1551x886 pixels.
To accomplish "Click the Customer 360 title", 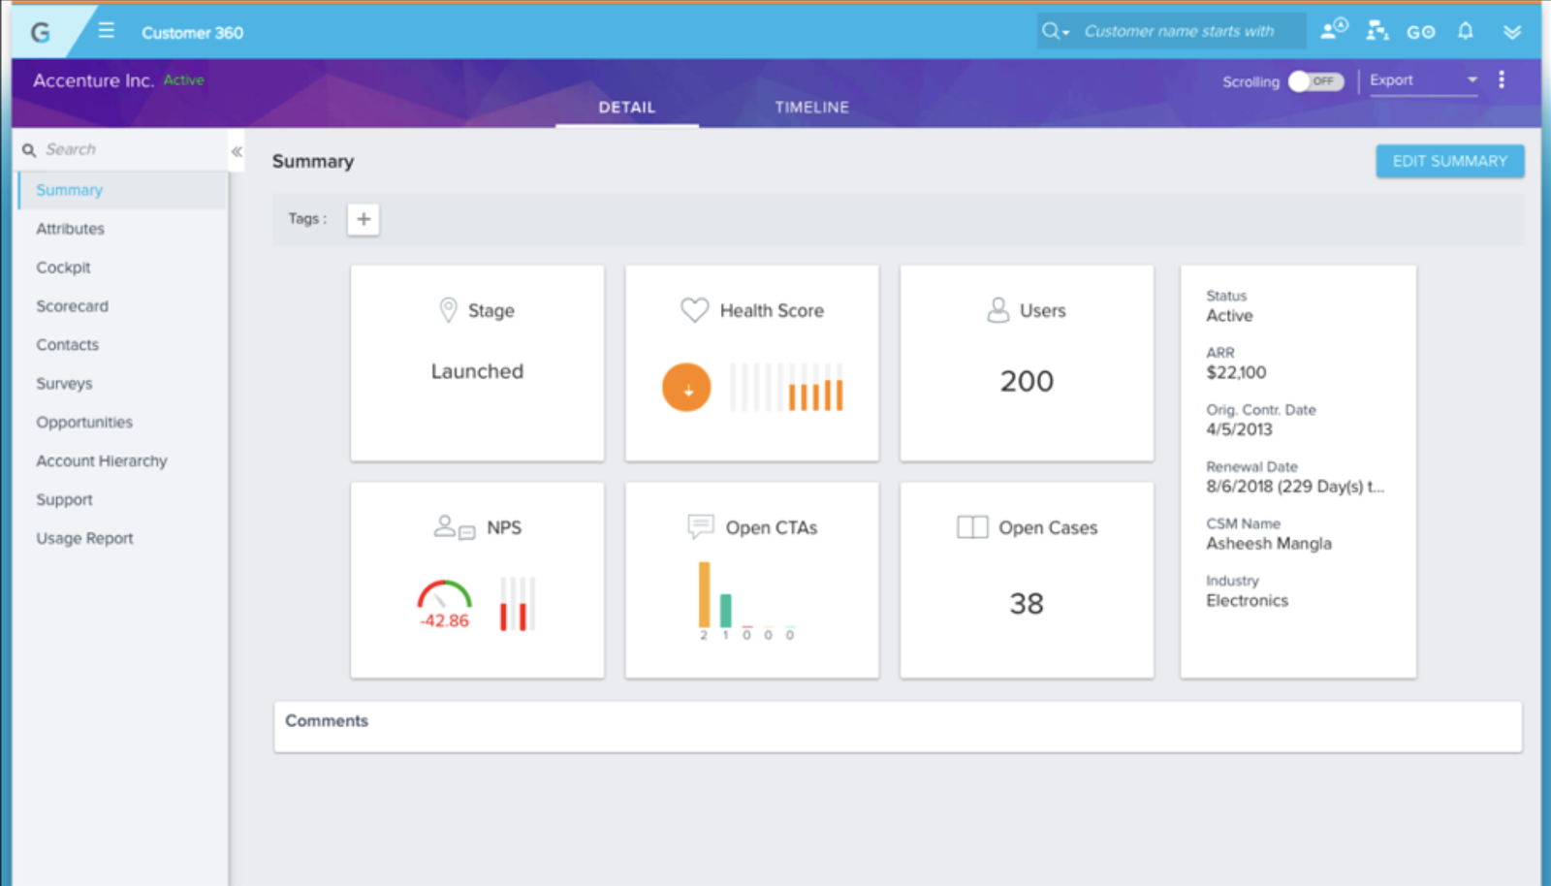I will tap(192, 32).
